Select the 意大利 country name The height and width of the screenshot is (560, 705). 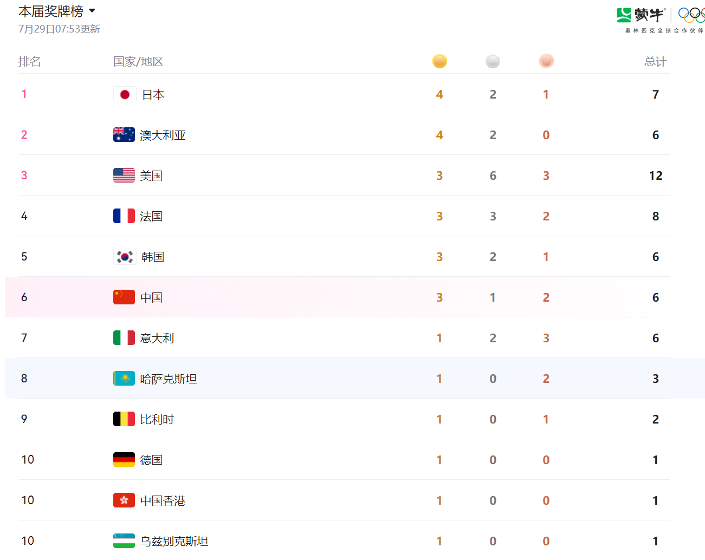[157, 338]
